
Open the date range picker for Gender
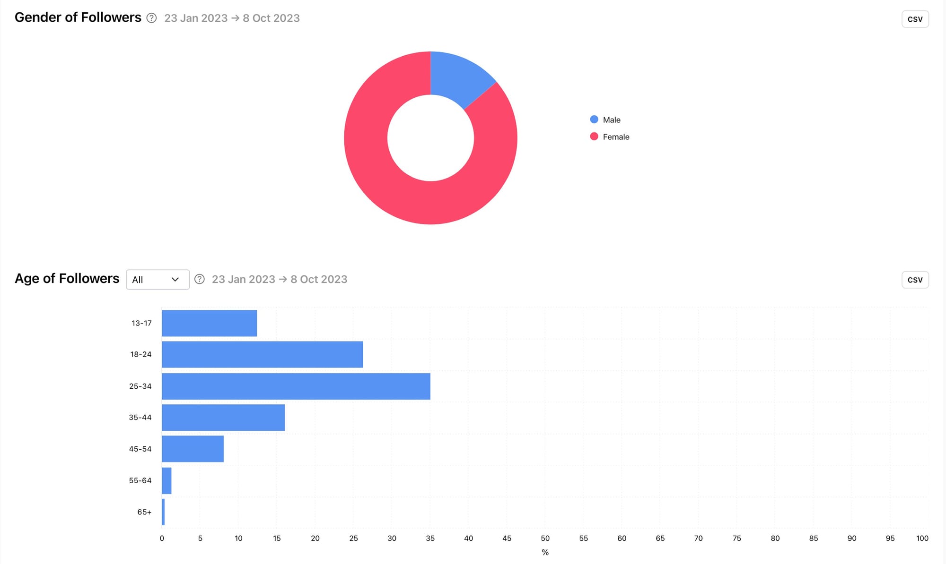[231, 18]
